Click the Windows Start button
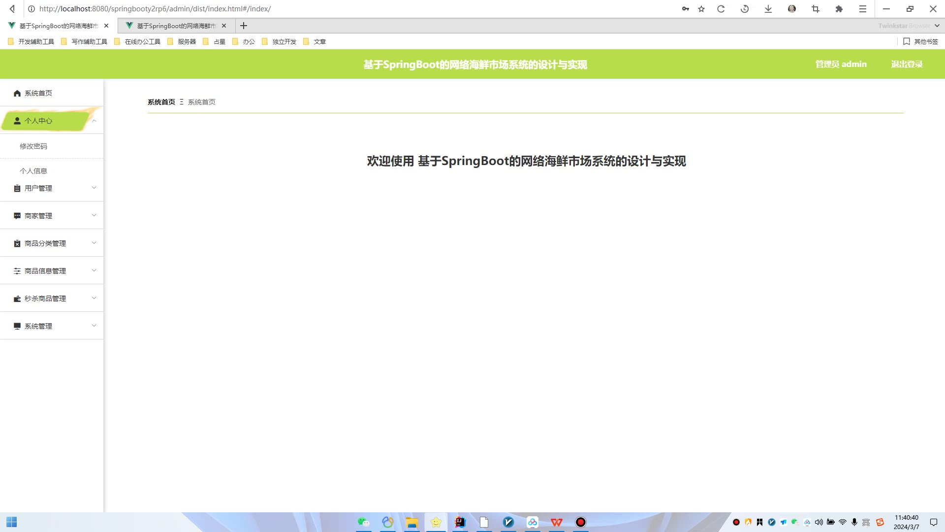Screen dimensions: 945x532 (12, 522)
